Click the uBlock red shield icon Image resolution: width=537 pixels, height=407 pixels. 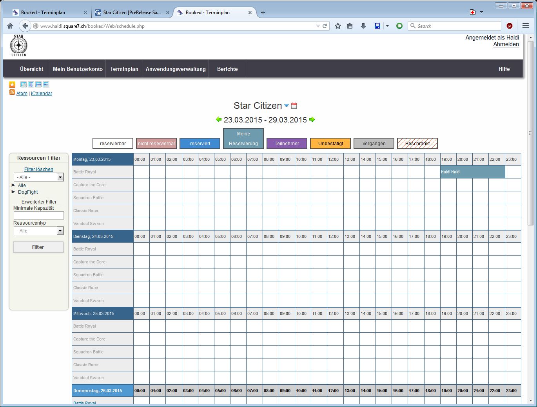pos(510,26)
